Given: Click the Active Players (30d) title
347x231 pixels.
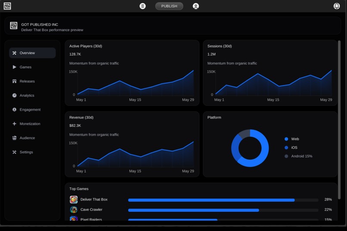Looking at the screenshot, I should [86, 46].
